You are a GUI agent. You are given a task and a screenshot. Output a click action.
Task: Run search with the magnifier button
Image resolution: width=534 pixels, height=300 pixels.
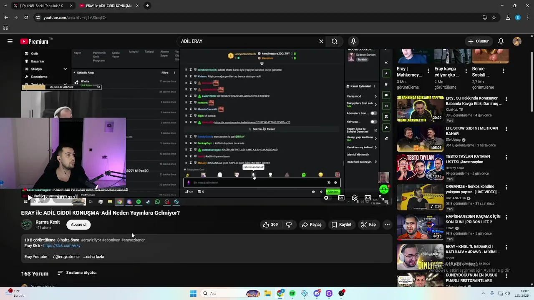click(335, 41)
